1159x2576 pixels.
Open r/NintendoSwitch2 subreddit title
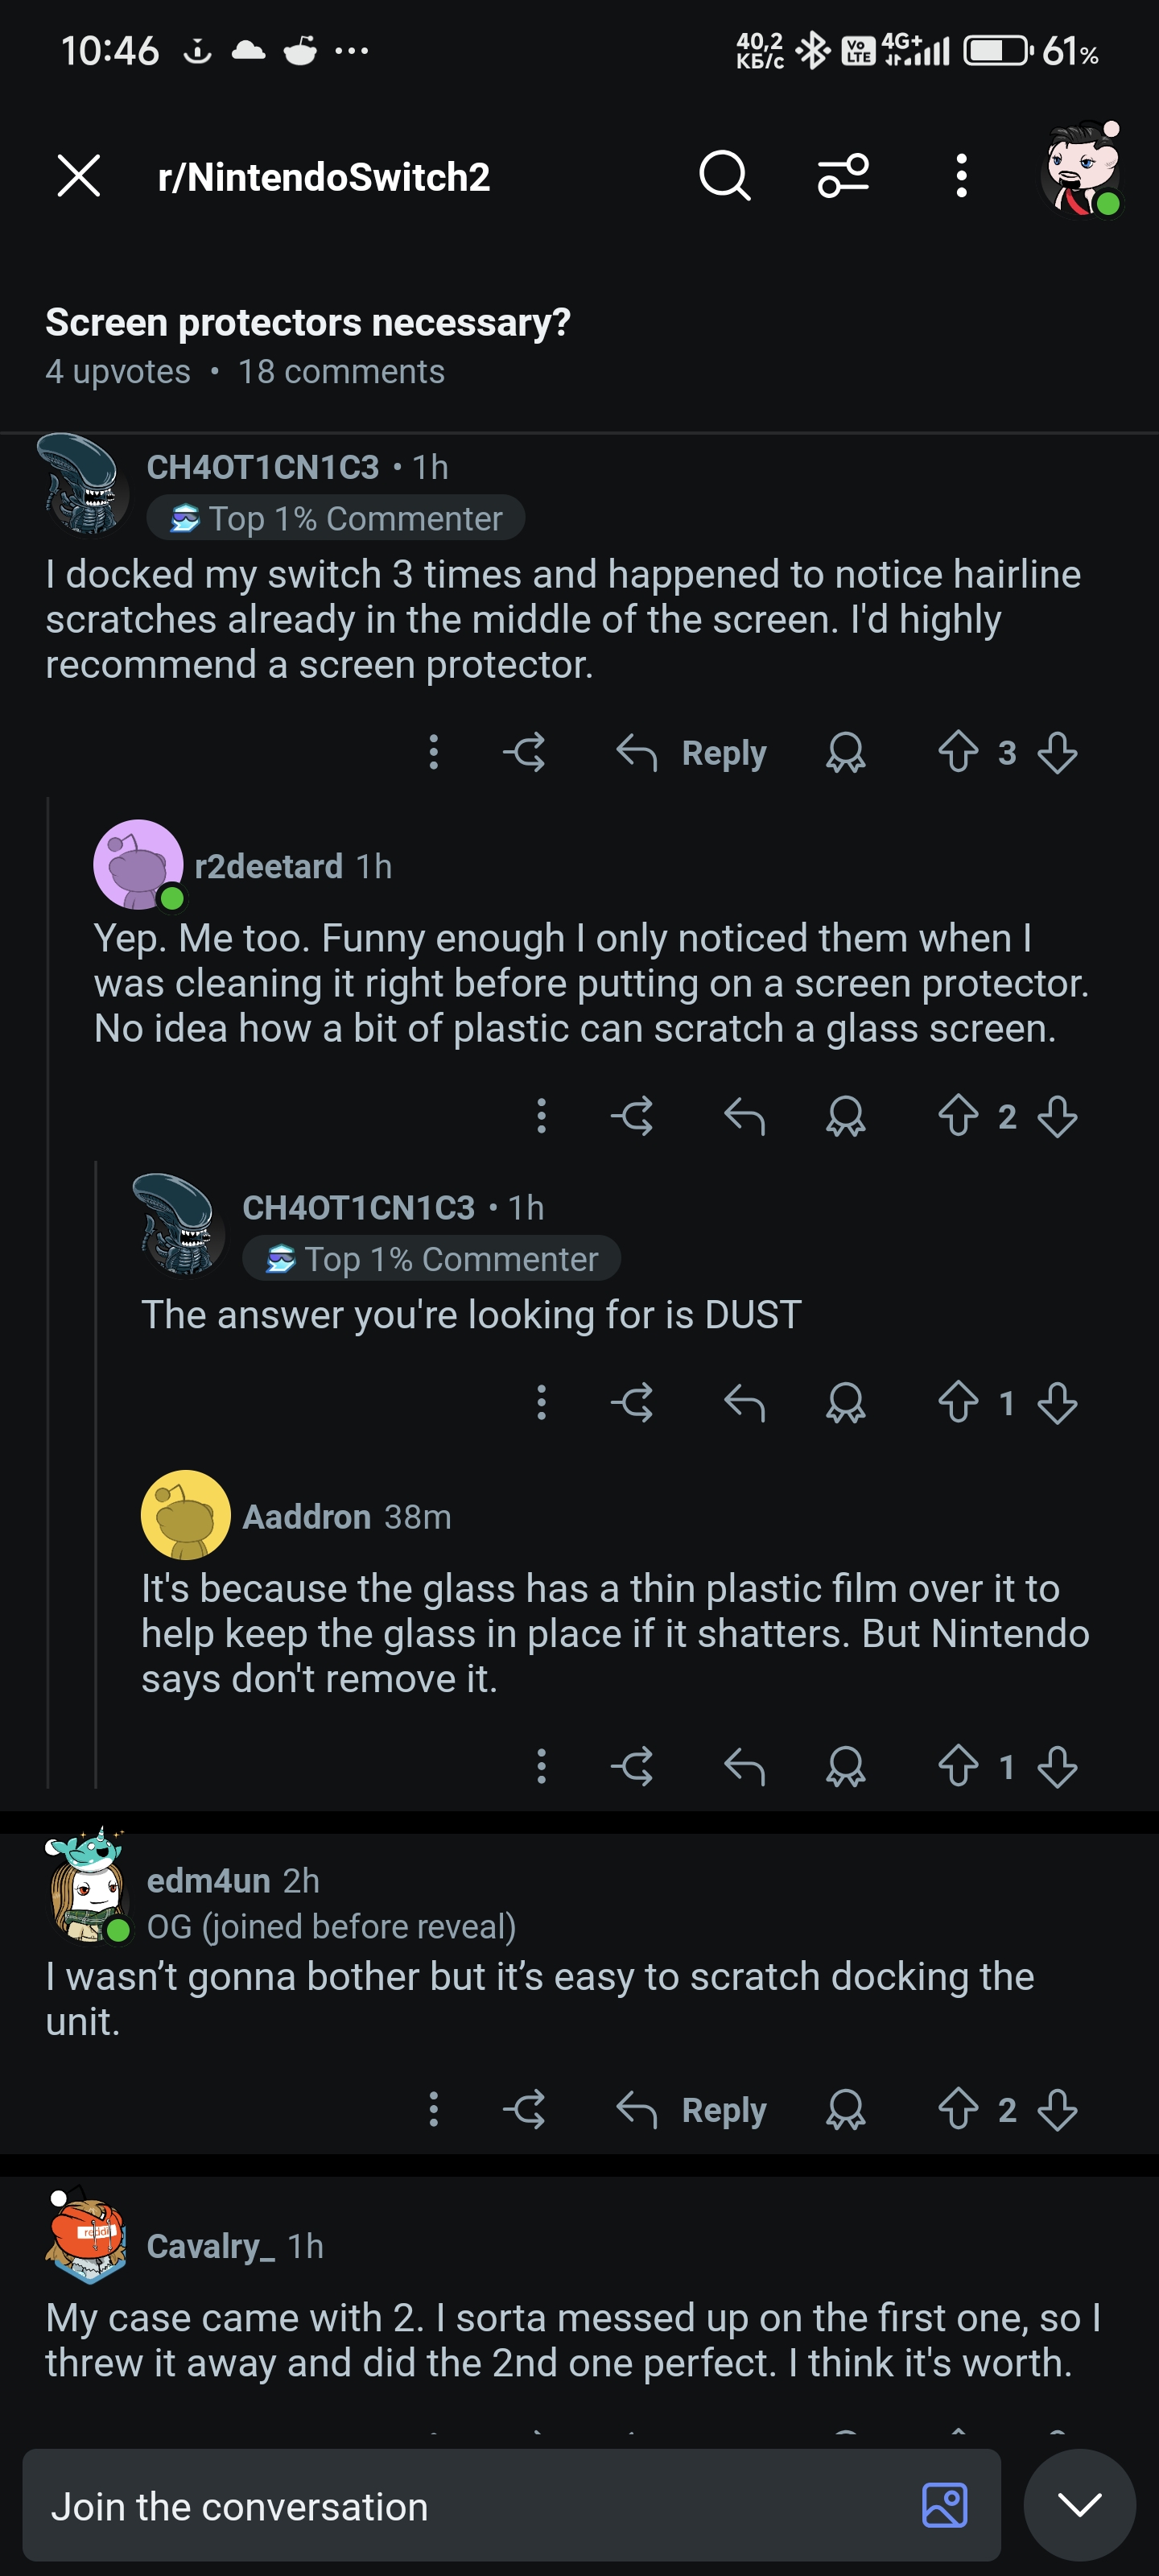tap(324, 177)
